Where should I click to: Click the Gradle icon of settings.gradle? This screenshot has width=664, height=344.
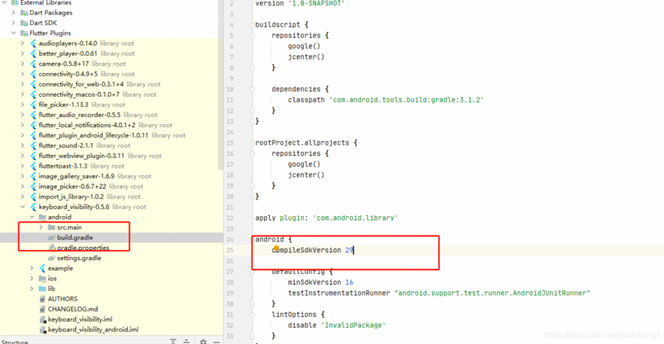tap(52, 258)
